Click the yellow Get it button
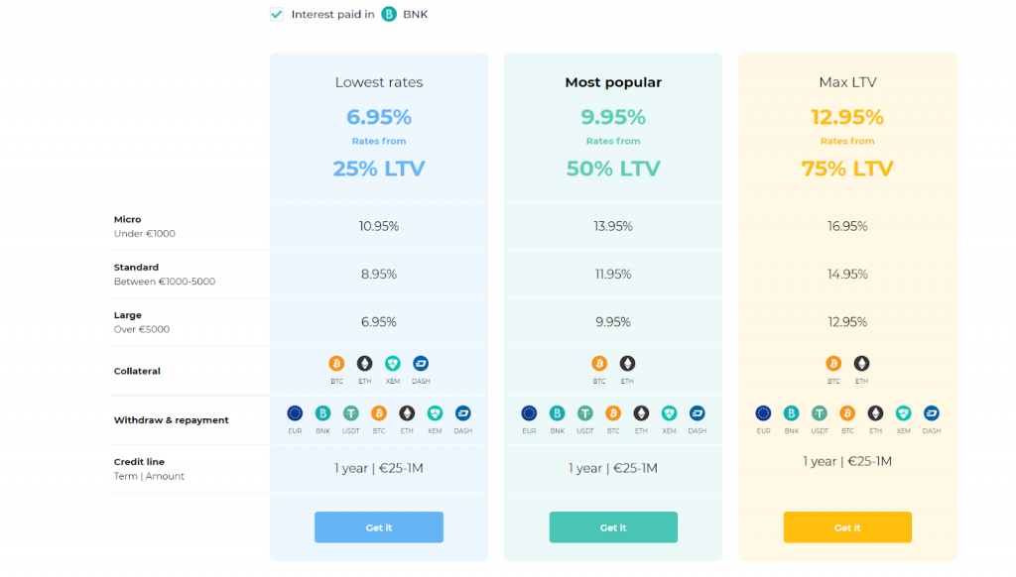Viewport: 1016px width, 577px height. [847, 527]
